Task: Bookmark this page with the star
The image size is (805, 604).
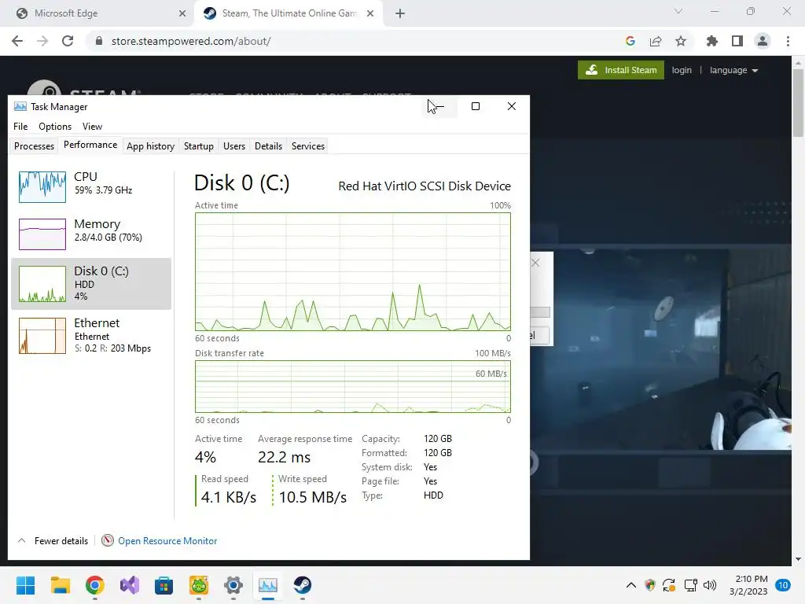Action: click(681, 41)
